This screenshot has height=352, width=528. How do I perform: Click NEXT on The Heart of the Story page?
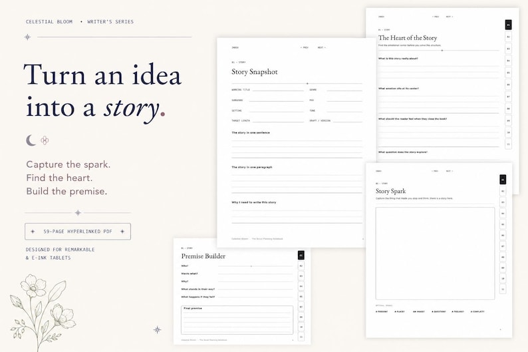[450, 17]
